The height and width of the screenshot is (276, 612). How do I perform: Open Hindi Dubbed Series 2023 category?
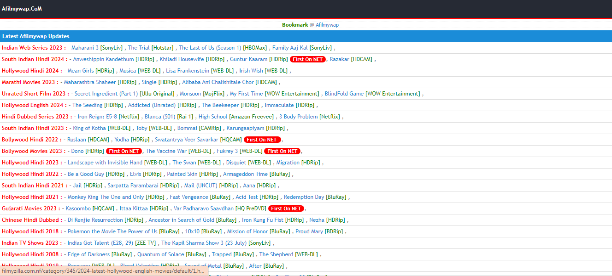[x=36, y=117]
